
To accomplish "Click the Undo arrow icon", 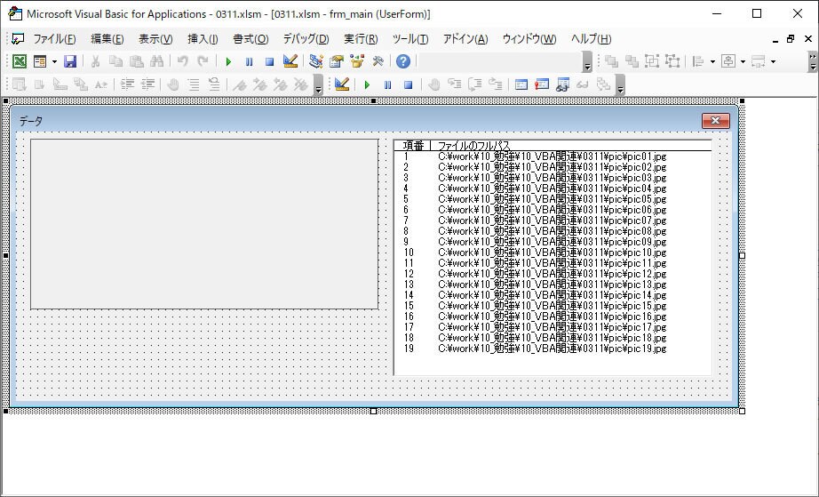I will 182,61.
